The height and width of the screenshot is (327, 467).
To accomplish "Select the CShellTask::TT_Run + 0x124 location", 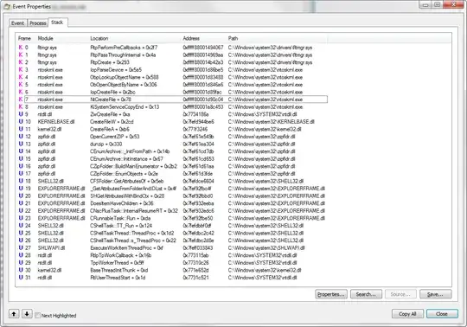I will tap(121, 226).
